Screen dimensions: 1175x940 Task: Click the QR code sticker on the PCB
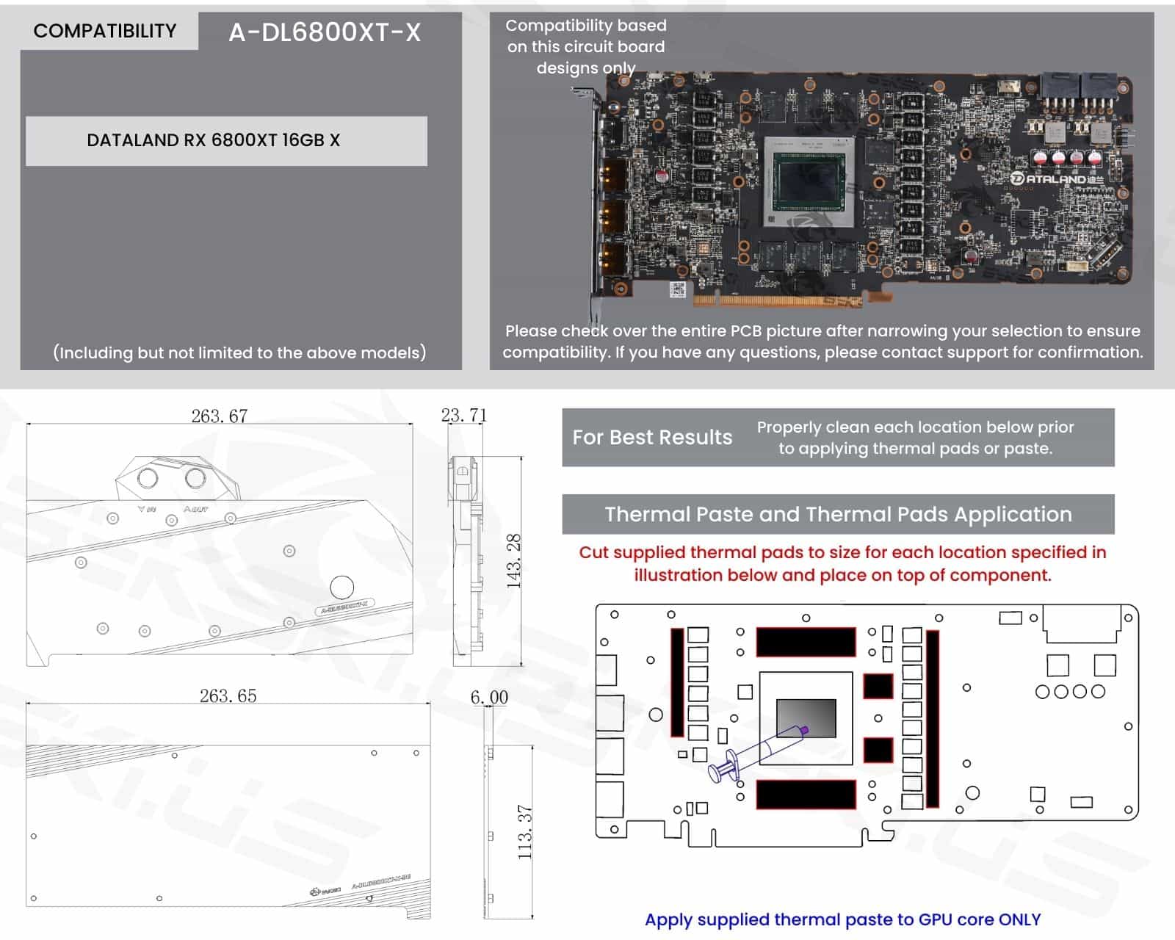(677, 289)
